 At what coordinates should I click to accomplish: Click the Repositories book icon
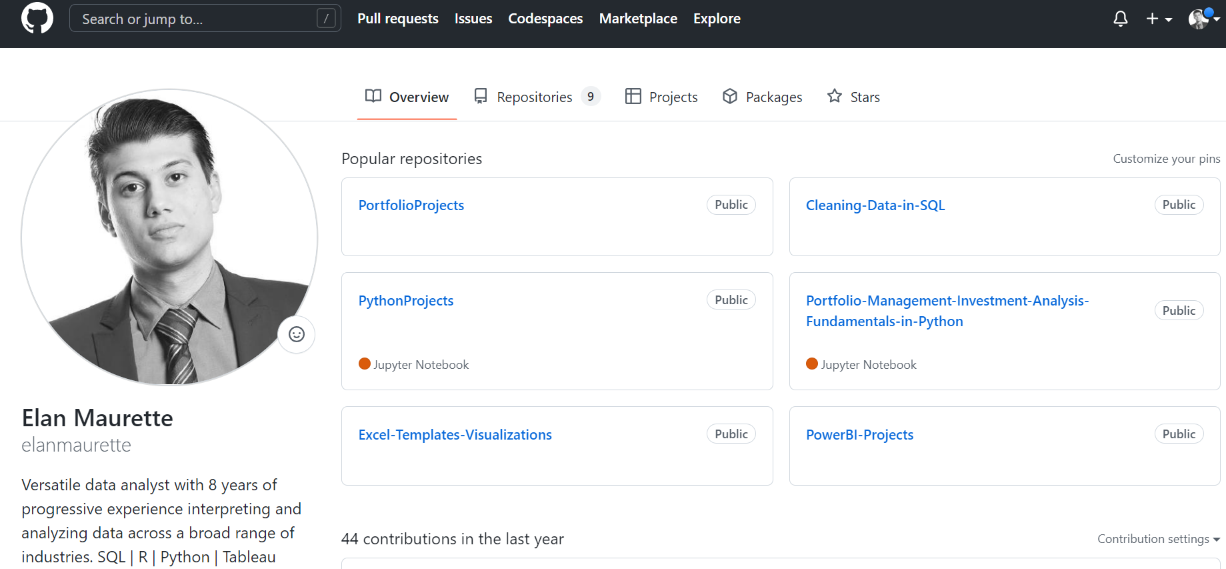click(x=481, y=96)
